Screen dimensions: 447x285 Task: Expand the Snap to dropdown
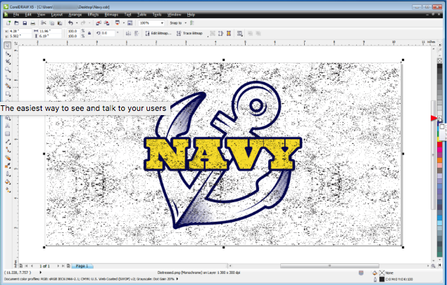(x=186, y=23)
